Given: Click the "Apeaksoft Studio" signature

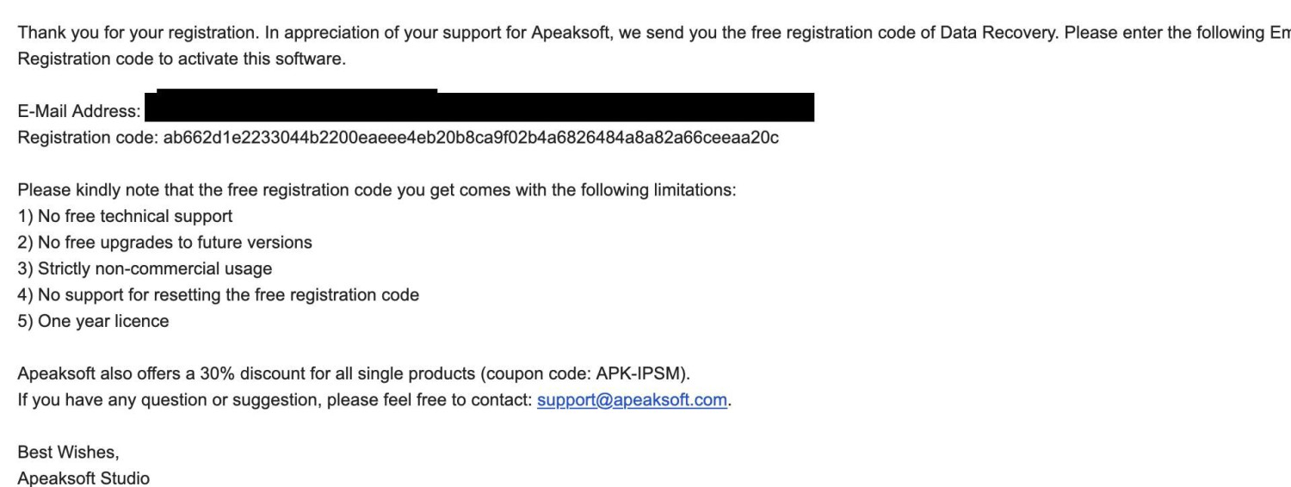Looking at the screenshot, I should pyautogui.click(x=83, y=478).
